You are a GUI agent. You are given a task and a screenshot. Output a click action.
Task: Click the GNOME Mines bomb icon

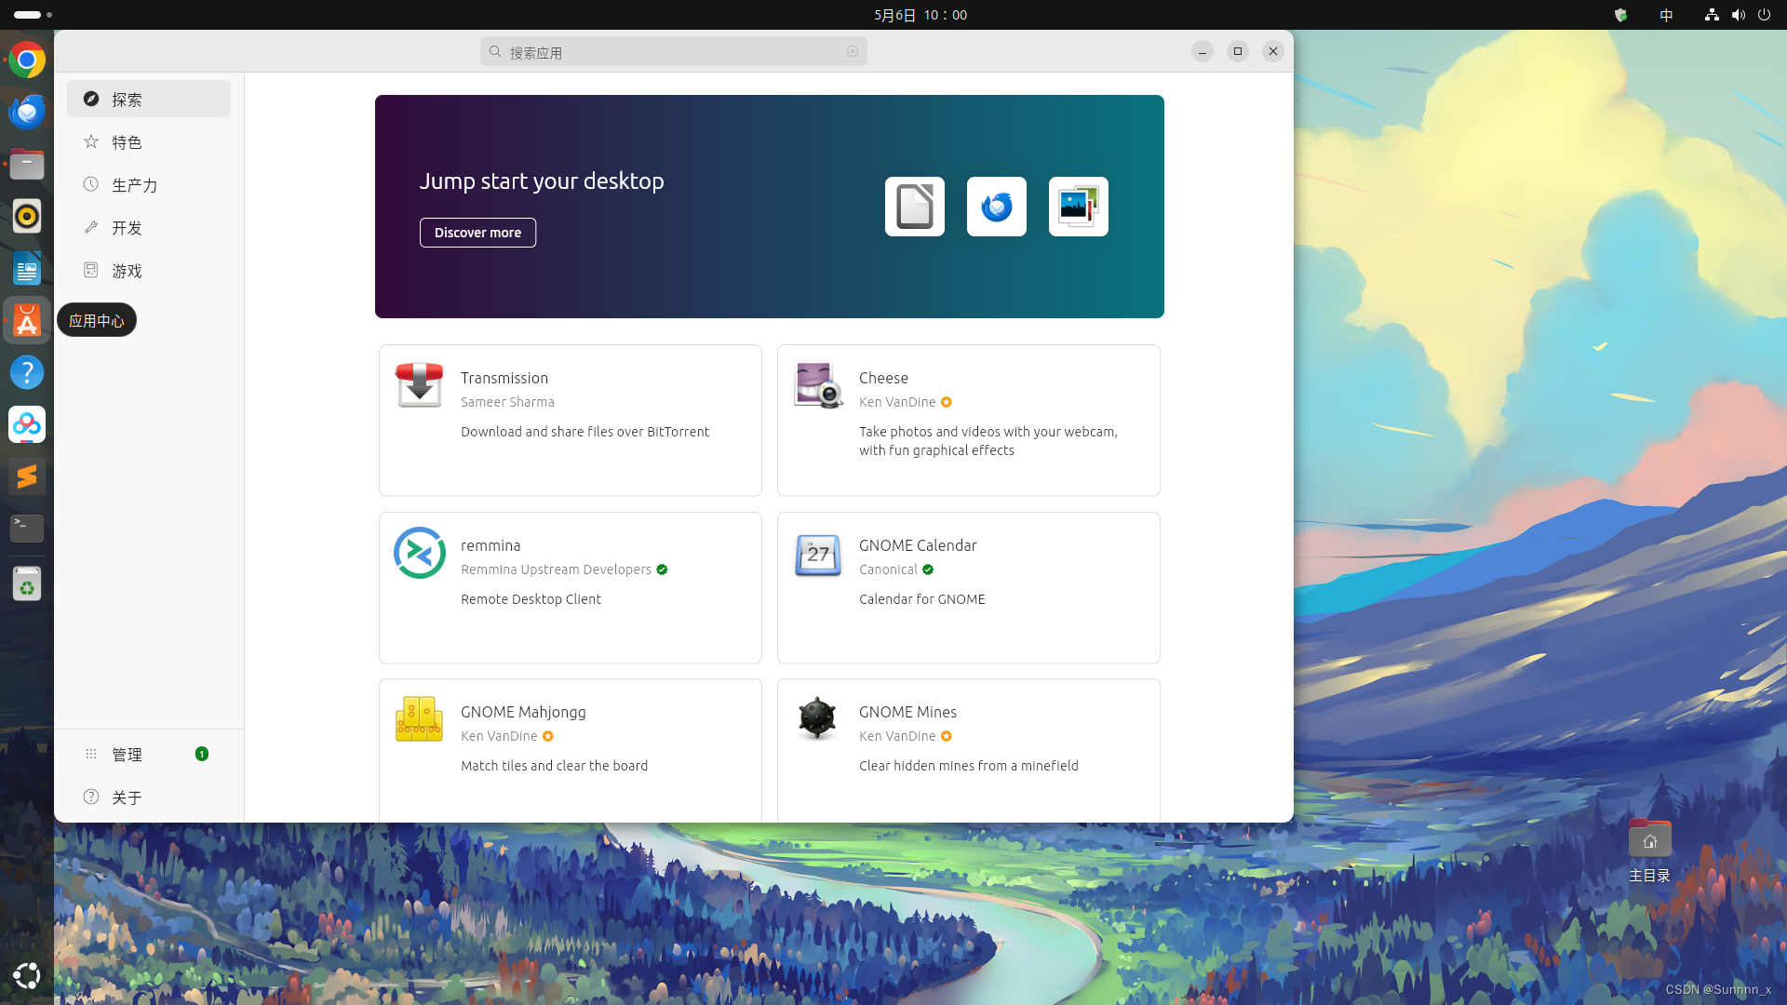point(817,717)
